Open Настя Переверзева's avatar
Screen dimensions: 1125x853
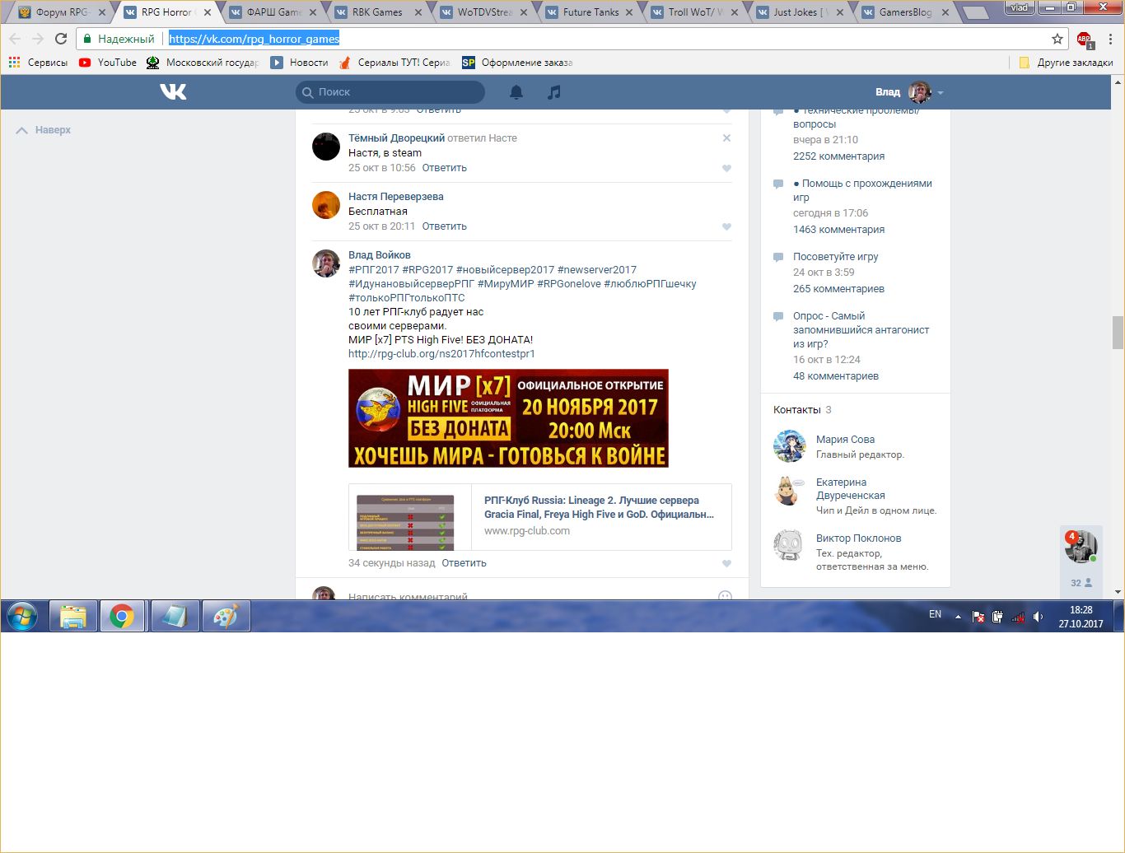[326, 205]
